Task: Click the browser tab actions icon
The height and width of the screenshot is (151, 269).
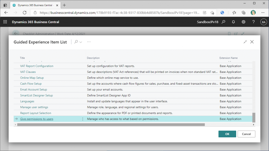Action: [5, 5]
